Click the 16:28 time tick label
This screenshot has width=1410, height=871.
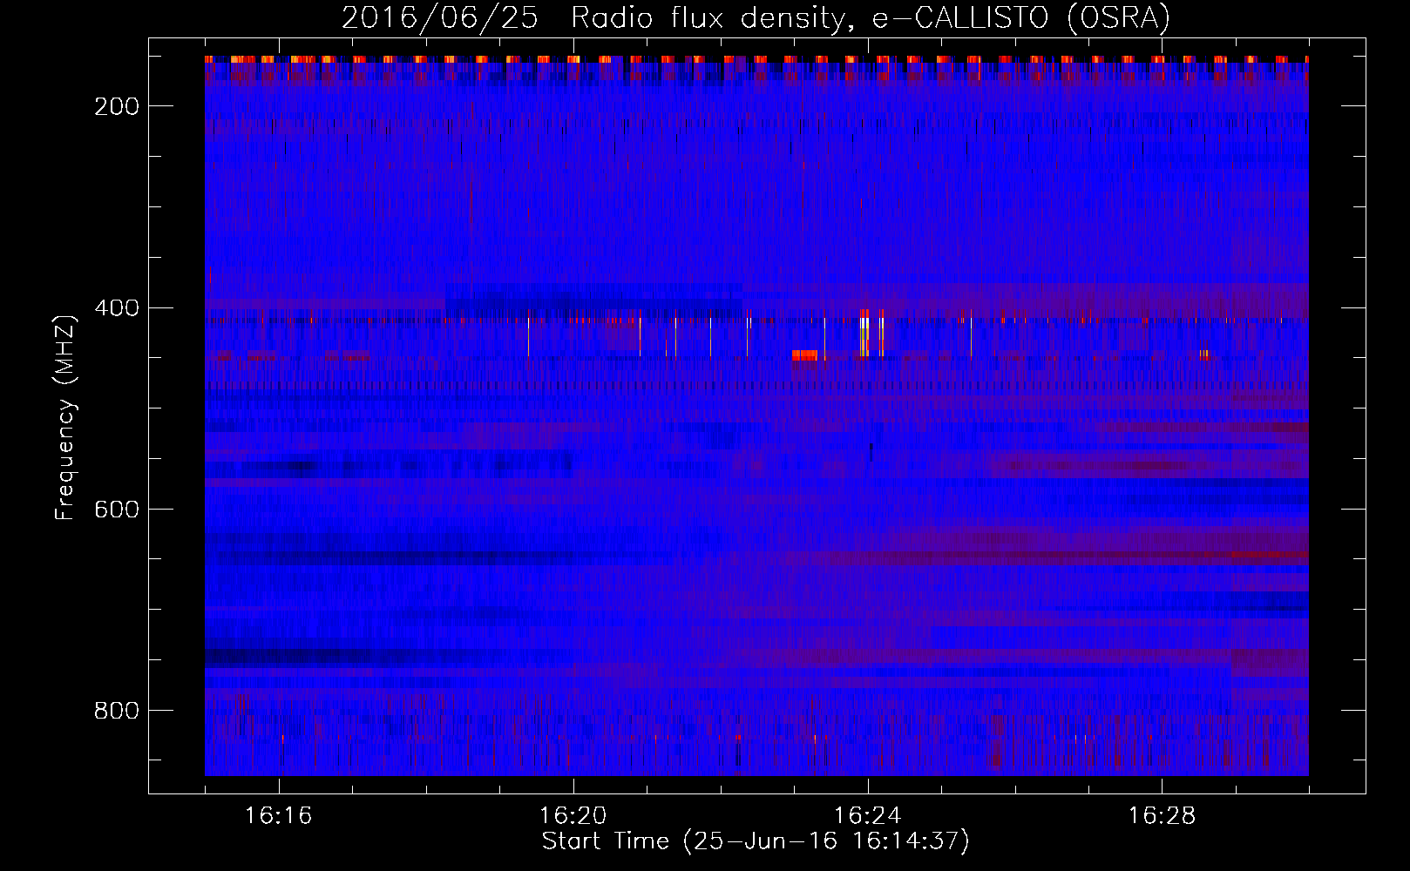coord(1163,816)
